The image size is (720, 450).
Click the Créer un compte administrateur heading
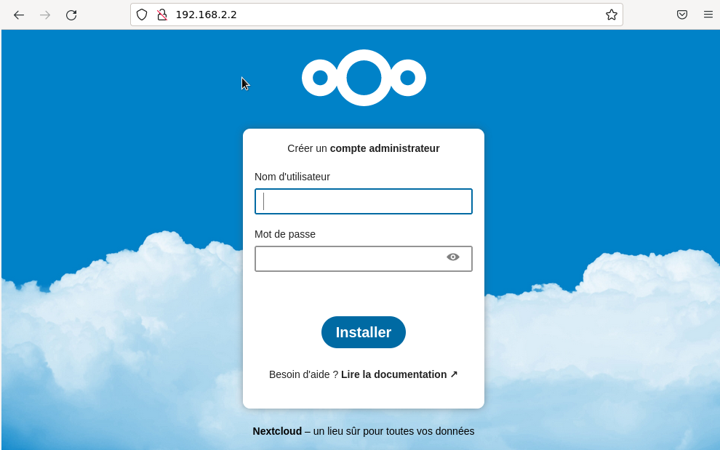[x=363, y=148]
